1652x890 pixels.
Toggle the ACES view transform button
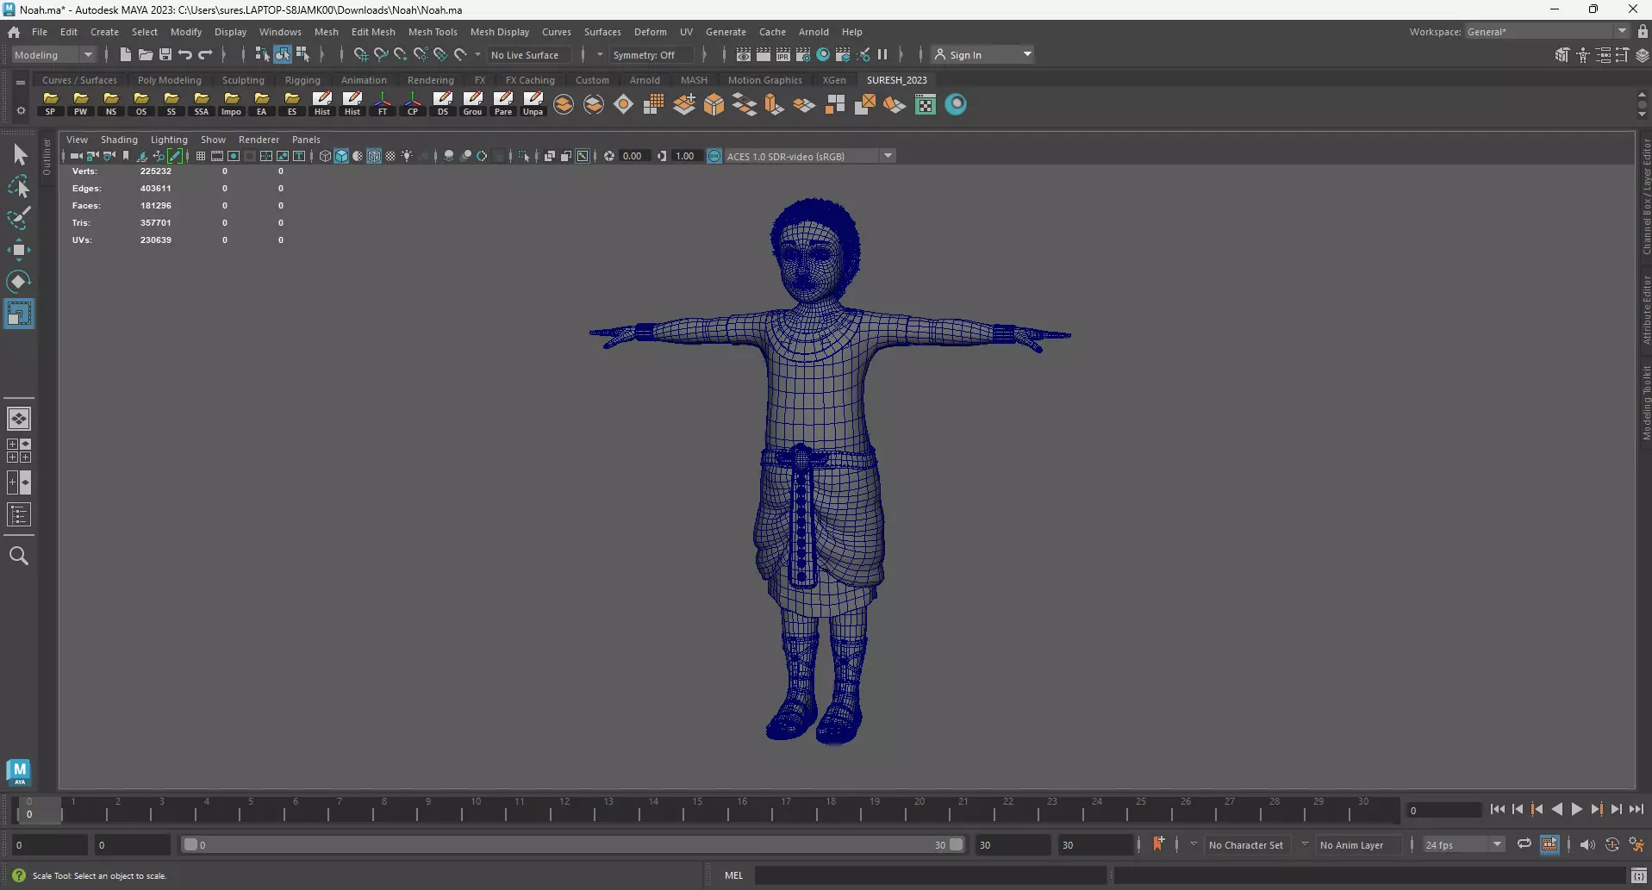[x=714, y=156]
